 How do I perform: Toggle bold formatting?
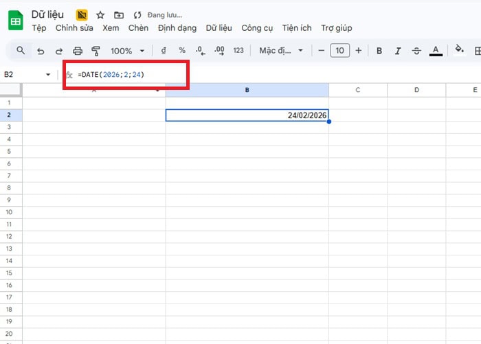click(x=379, y=50)
